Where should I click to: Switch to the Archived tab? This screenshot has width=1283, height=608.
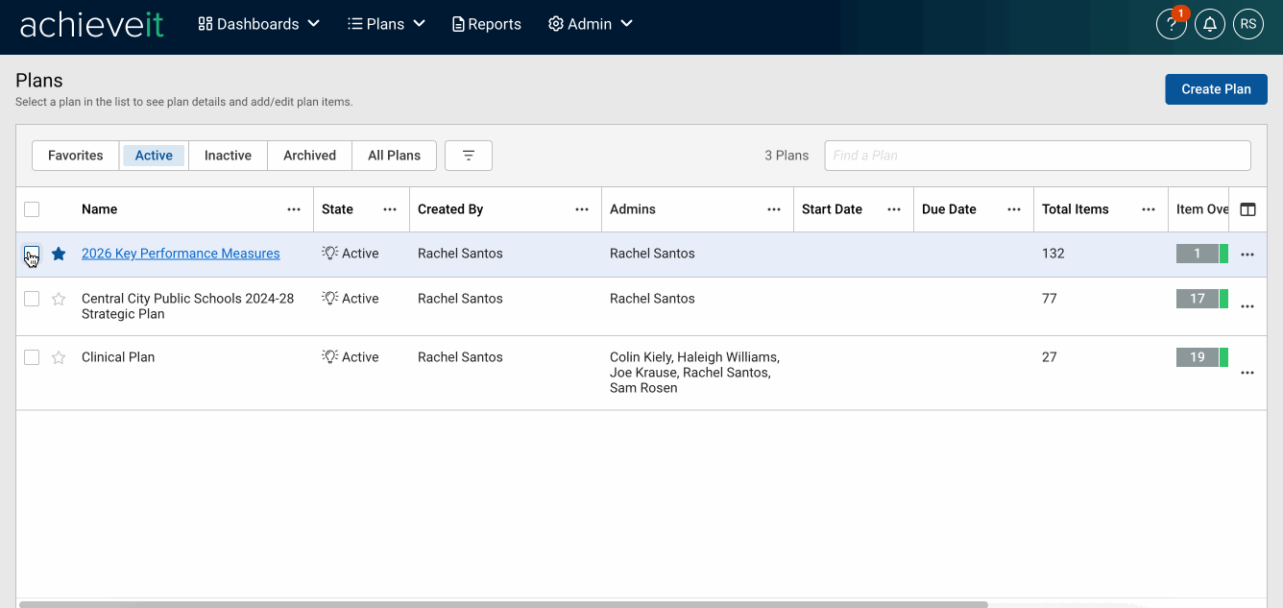click(309, 156)
